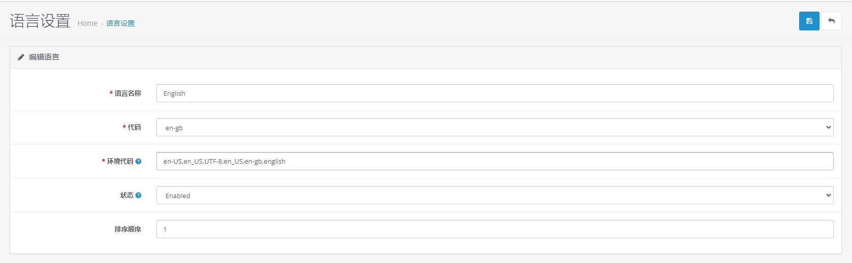Click the 编辑语言 panel heading text
852x263 pixels.
tap(44, 57)
